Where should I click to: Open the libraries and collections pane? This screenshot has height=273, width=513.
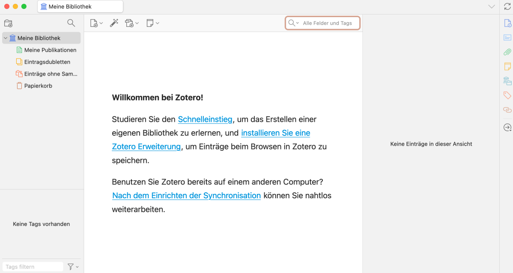[x=507, y=81]
